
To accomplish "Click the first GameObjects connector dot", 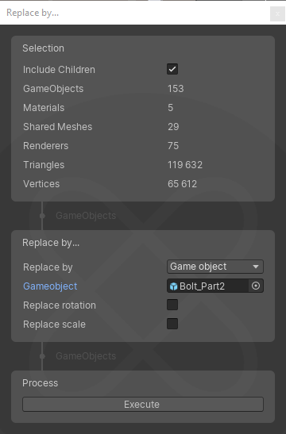I will [42, 216].
